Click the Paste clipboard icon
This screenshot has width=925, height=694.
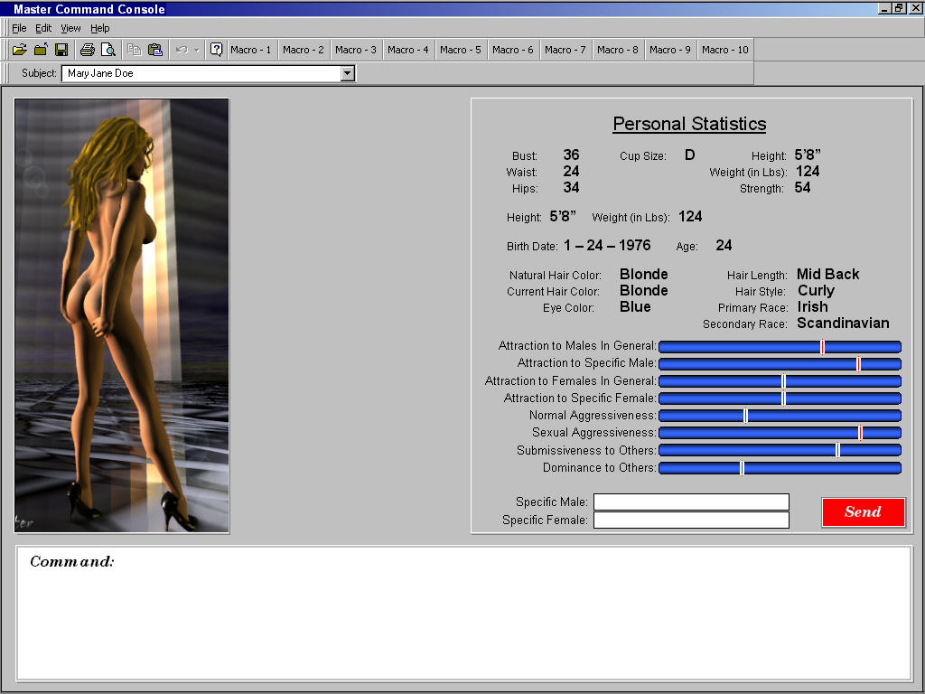pos(155,50)
